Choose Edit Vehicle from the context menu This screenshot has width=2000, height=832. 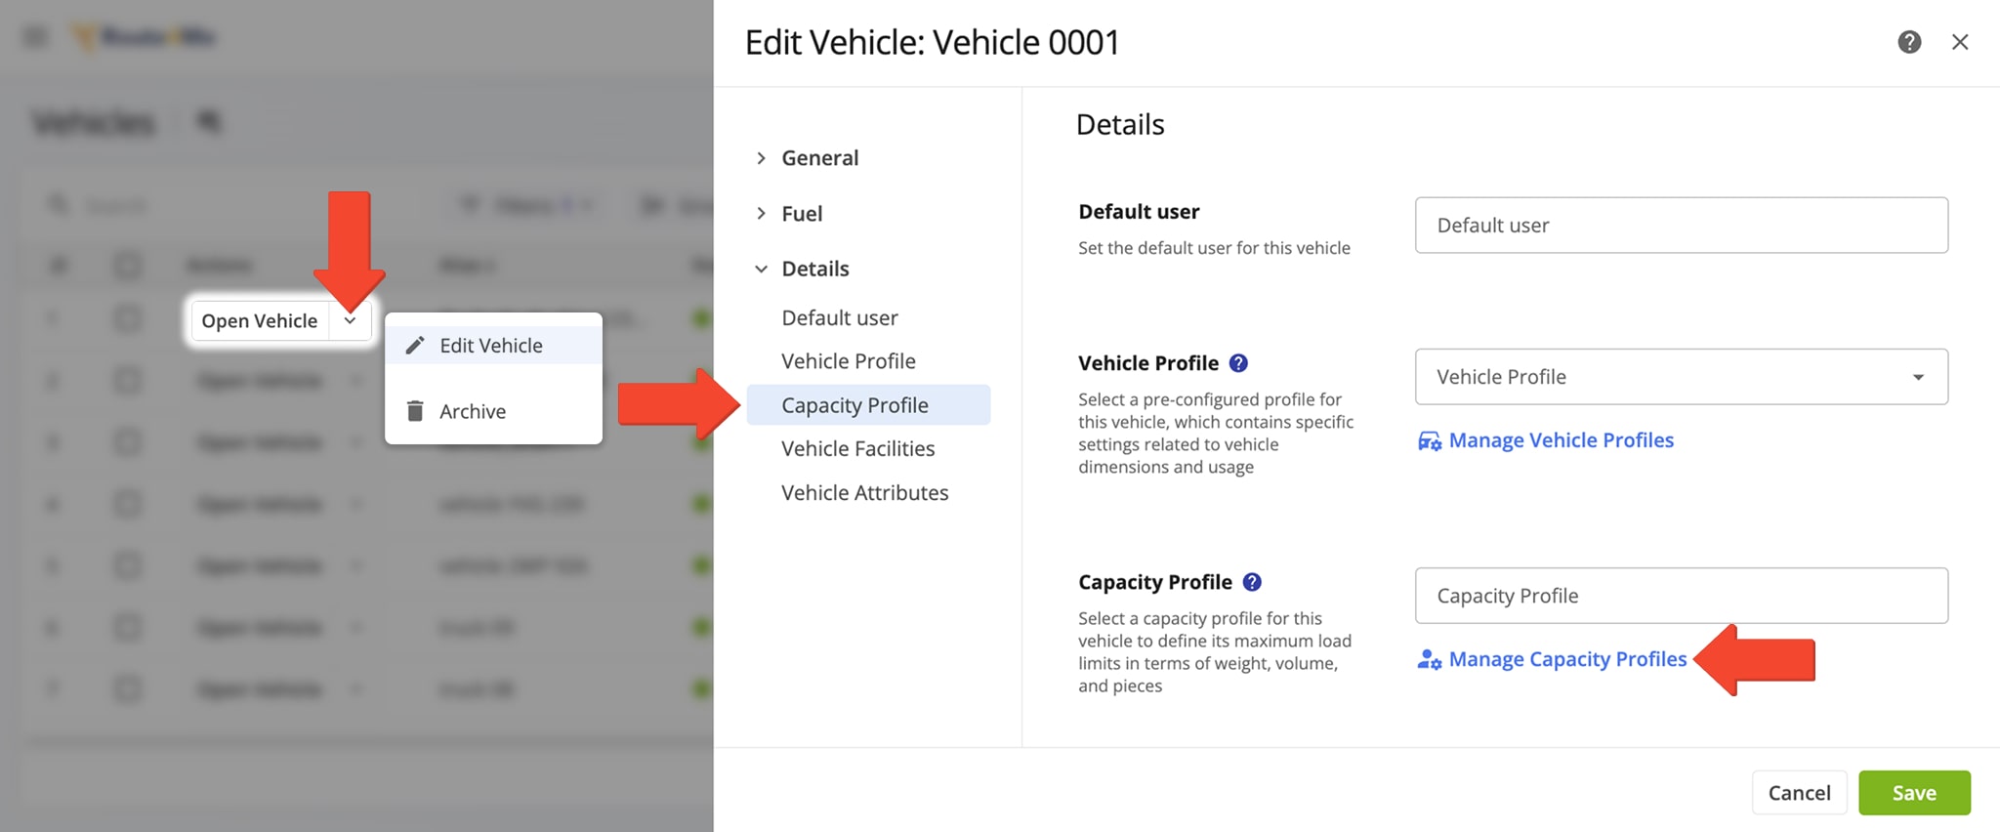tap(493, 345)
